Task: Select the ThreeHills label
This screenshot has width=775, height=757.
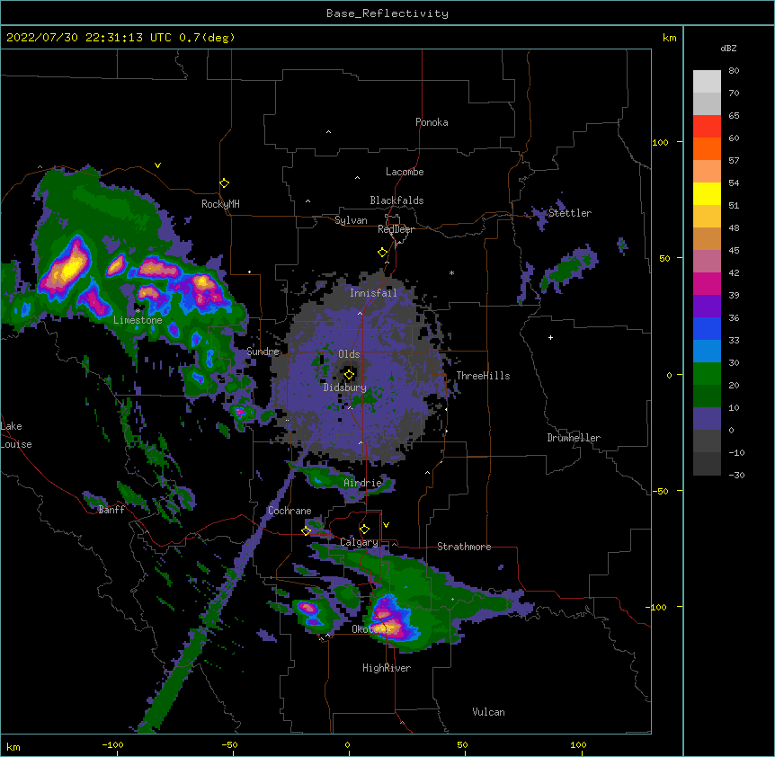Action: coord(483,376)
